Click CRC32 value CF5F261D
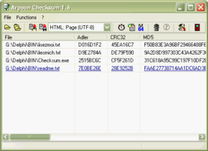This screenshot has height=151, width=208. [122, 60]
